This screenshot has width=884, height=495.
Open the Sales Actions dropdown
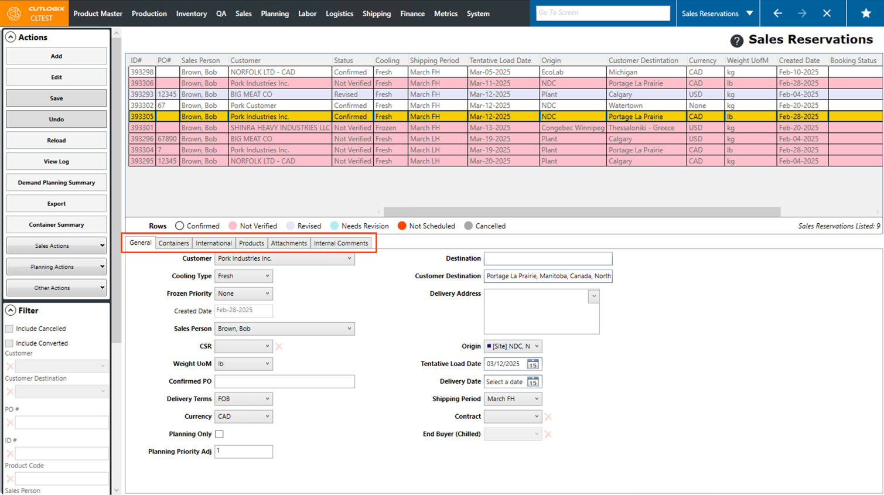(56, 246)
